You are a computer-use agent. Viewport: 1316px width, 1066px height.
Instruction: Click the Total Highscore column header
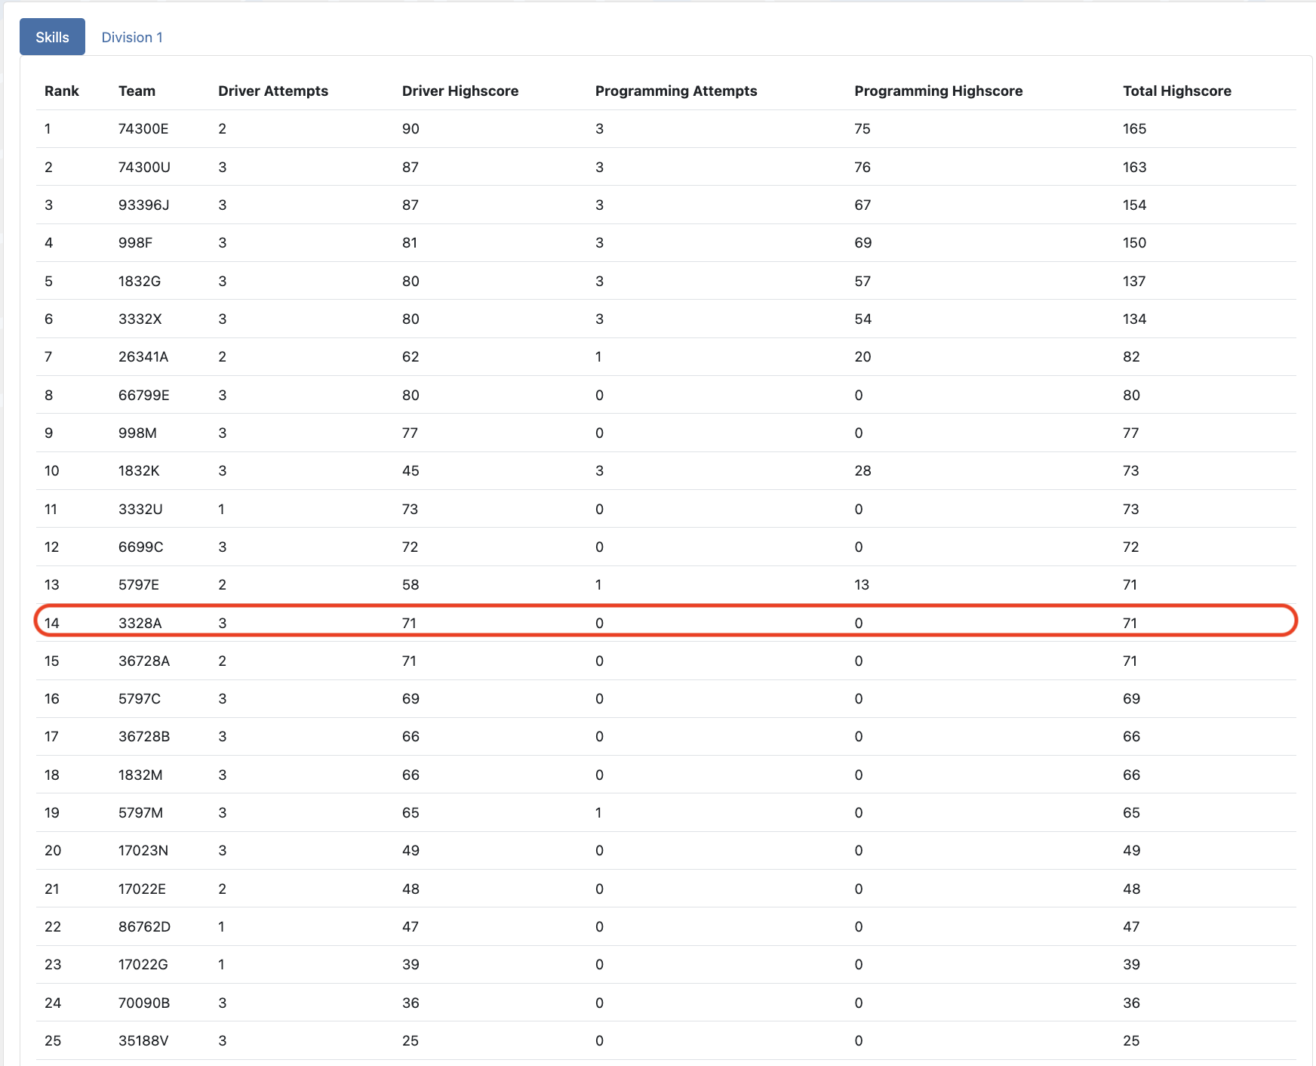(x=1176, y=91)
